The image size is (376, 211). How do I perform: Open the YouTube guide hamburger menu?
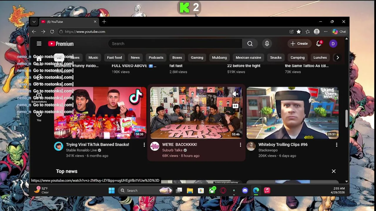click(x=39, y=44)
